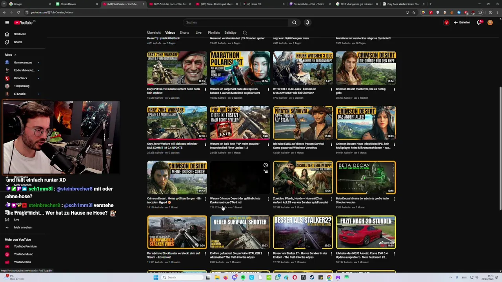Open the Piraten Survival video thumbnail
The width and height of the screenshot is (502, 282).
pos(303,123)
